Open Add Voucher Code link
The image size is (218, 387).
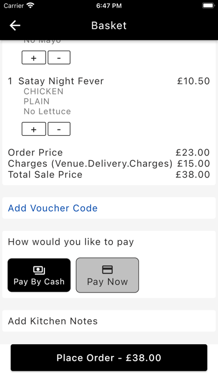53,208
